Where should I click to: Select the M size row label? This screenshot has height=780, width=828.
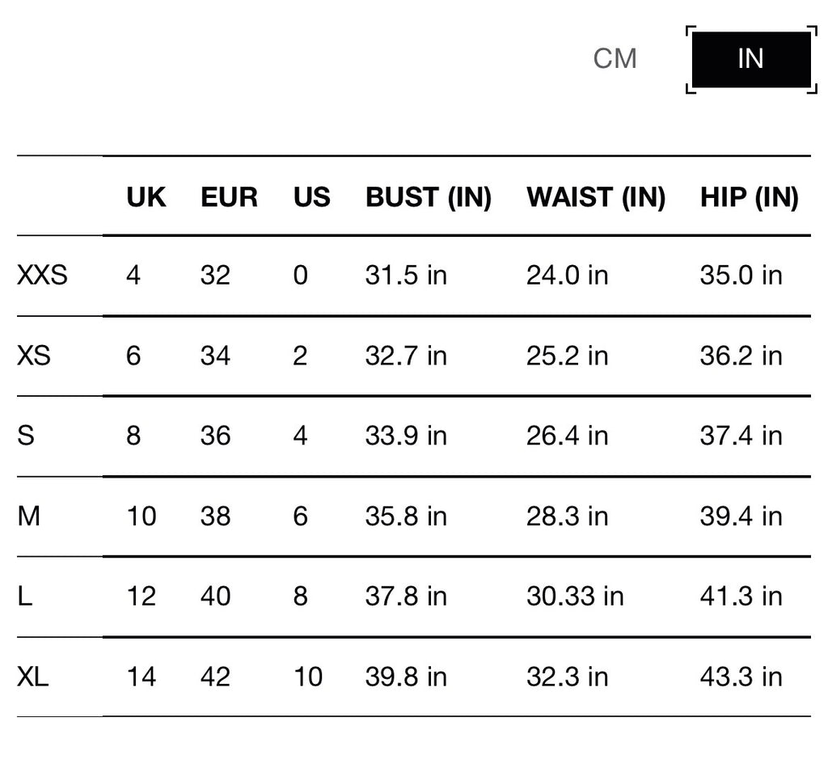28,516
